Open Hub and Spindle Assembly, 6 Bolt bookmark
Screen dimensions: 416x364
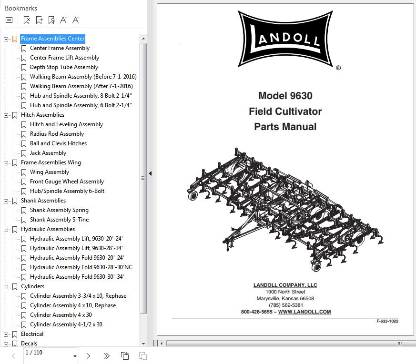coord(81,105)
